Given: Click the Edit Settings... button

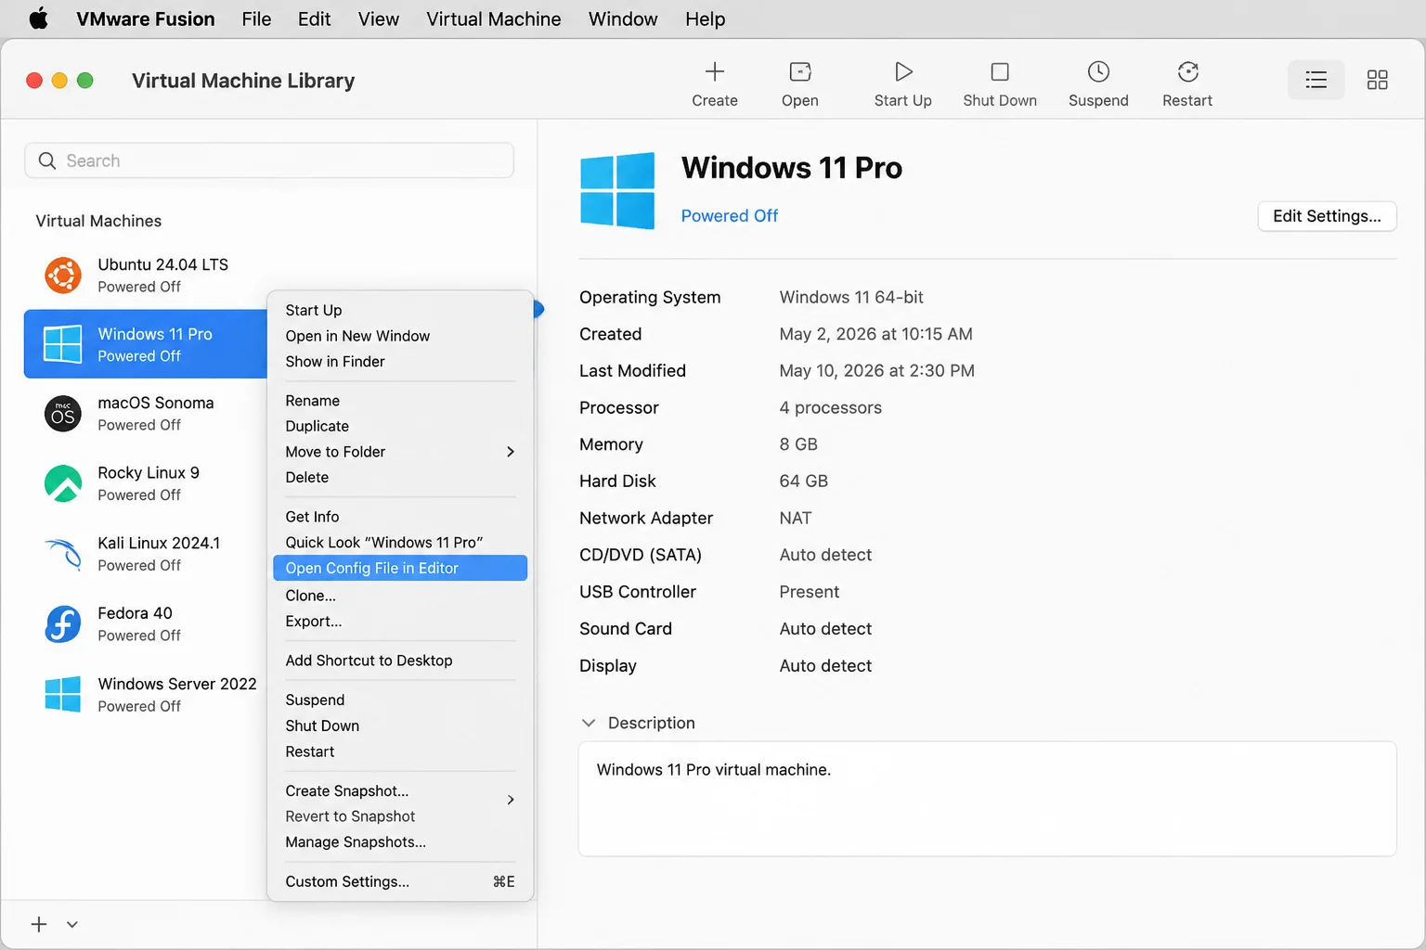Looking at the screenshot, I should (x=1327, y=216).
